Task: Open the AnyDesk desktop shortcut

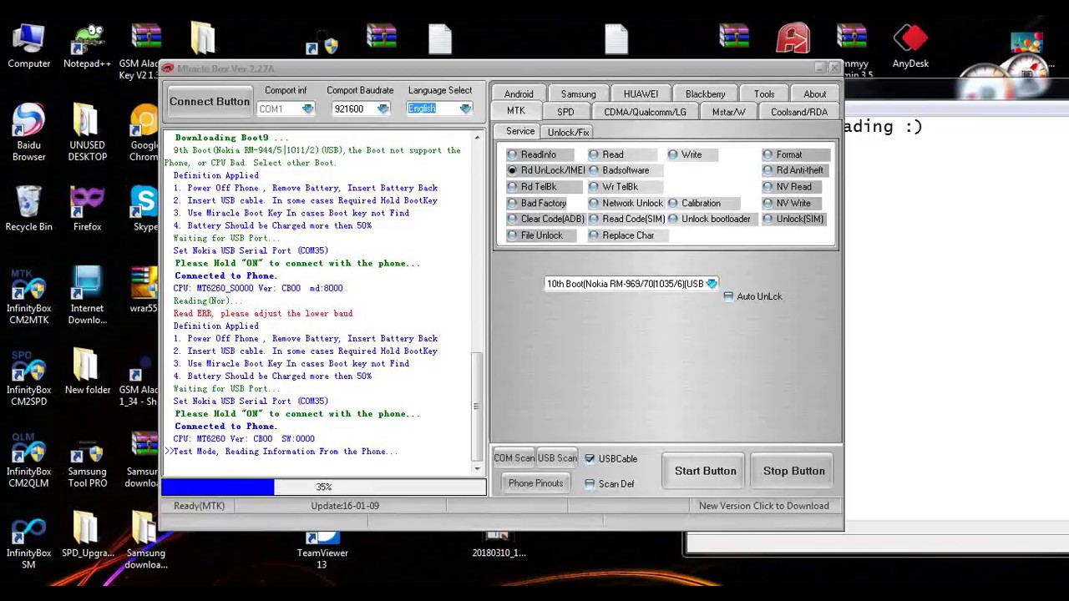Action: pos(910,46)
